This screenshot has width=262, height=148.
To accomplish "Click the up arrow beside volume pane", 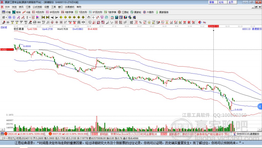I will tap(3, 130).
